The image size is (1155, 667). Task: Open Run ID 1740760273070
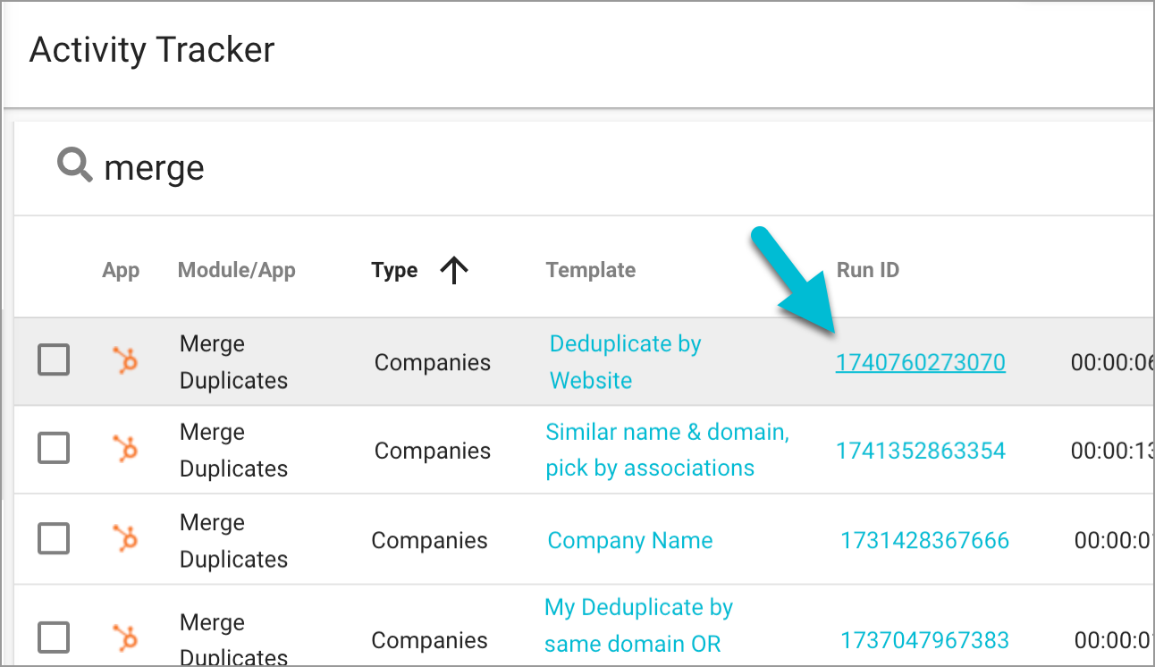point(920,361)
